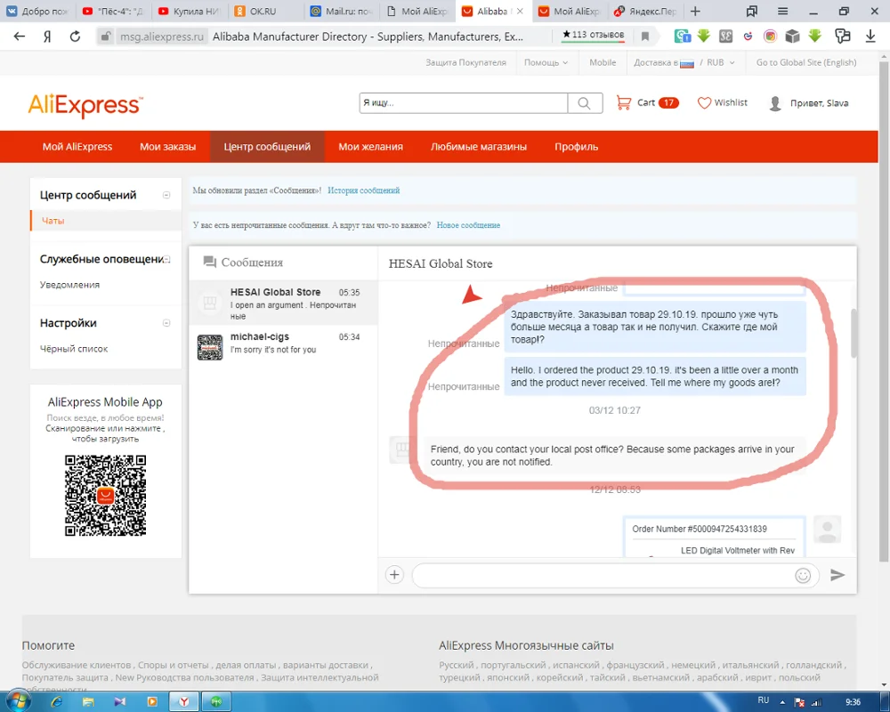Reload the current page
Screen dimensions: 890x712
tap(75, 36)
